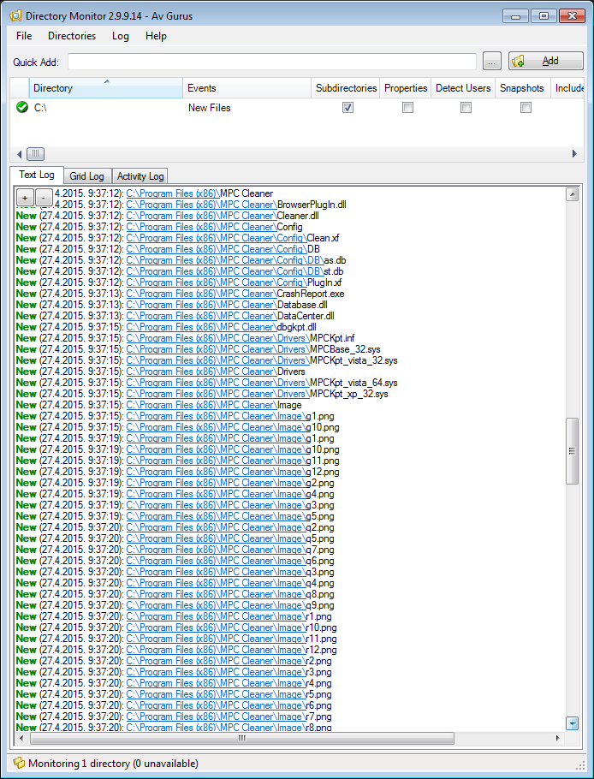
Task: Toggle the Detect Users checkbox for C:\
Action: [x=466, y=107]
